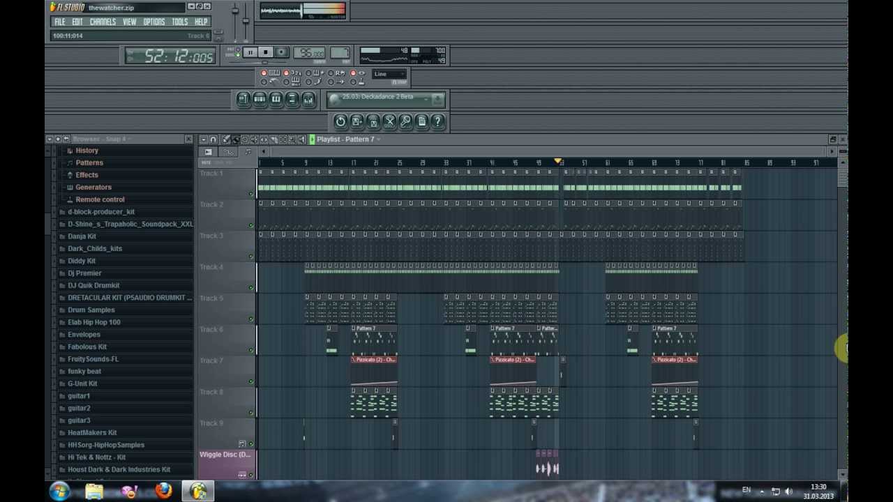
Task: Toggle the metronome option
Action: [x=271, y=82]
